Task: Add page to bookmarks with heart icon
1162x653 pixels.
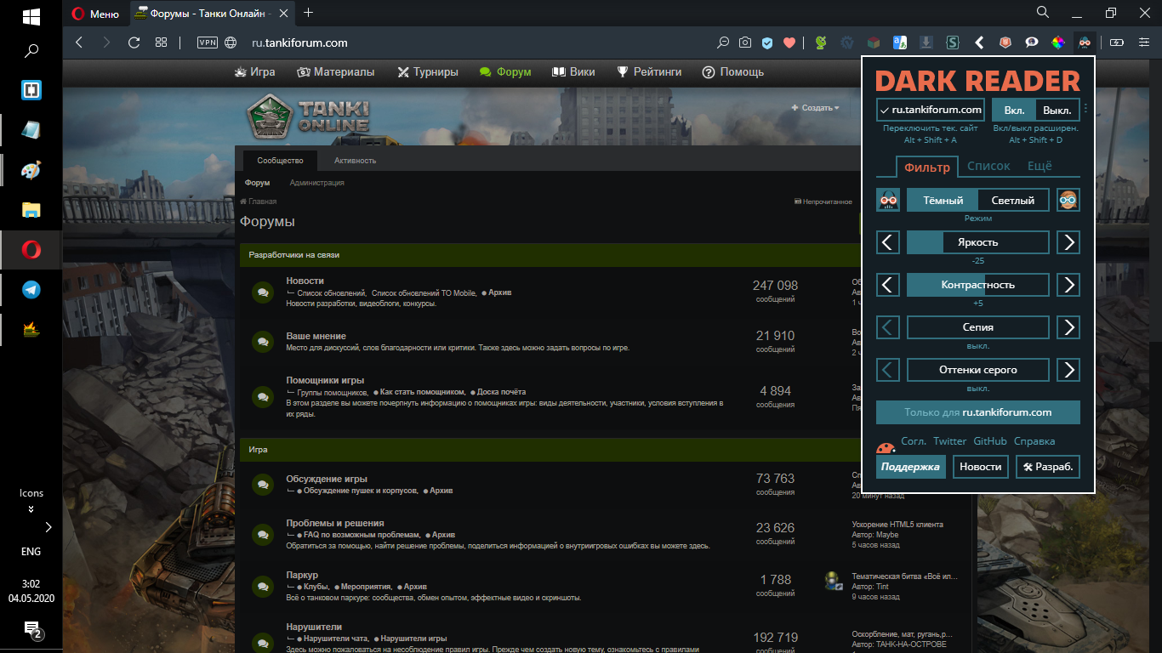Action: coord(789,43)
